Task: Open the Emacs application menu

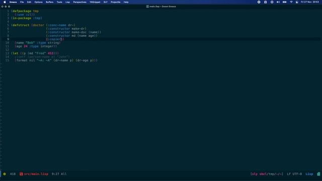Action: pos(13,2)
